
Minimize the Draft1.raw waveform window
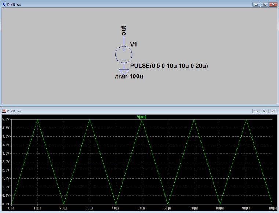pos(256,111)
